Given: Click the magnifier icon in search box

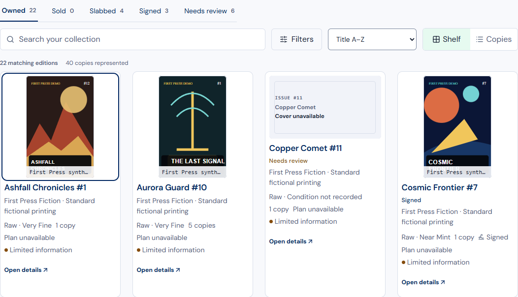Looking at the screenshot, I should (10, 39).
